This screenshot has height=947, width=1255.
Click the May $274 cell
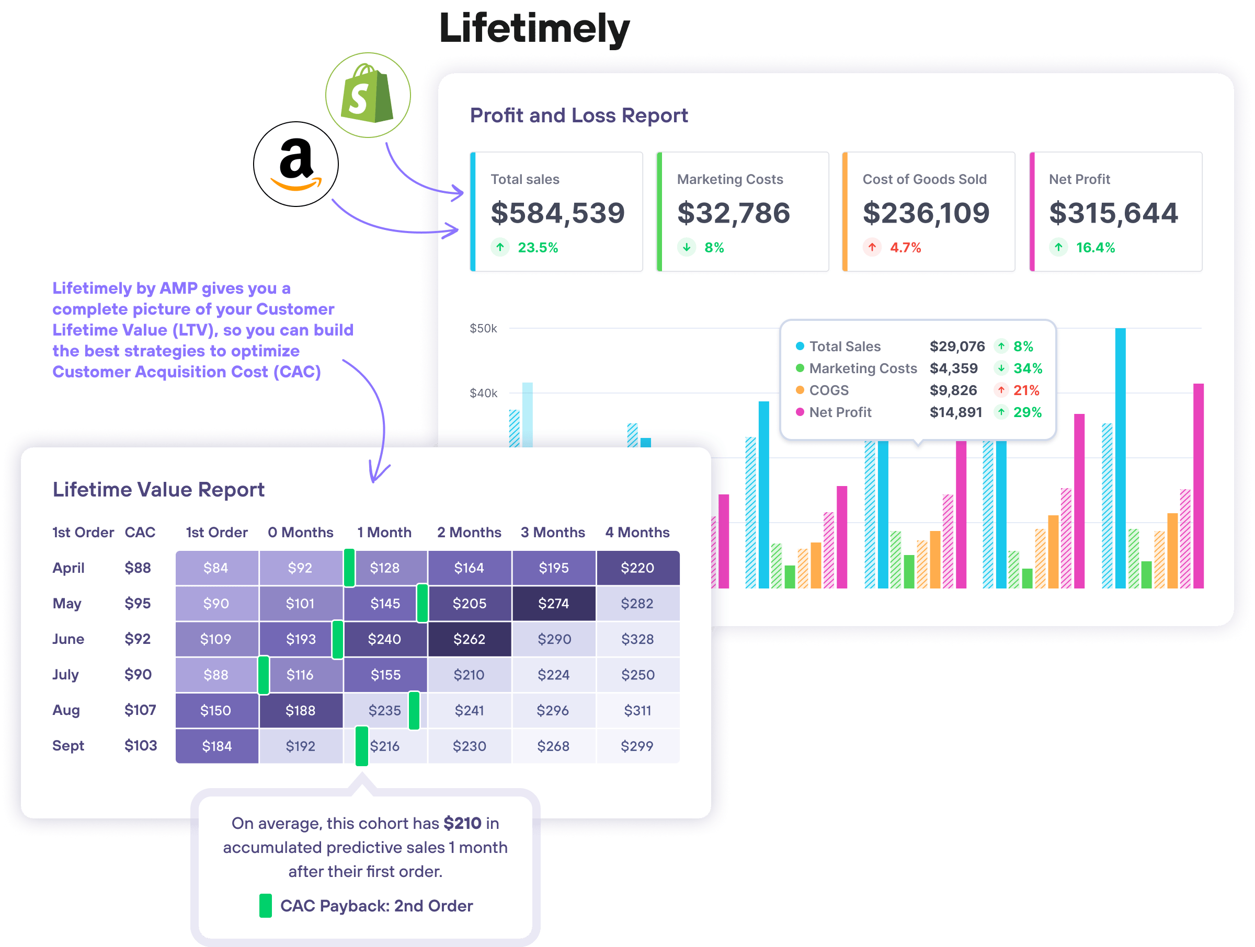(554, 603)
